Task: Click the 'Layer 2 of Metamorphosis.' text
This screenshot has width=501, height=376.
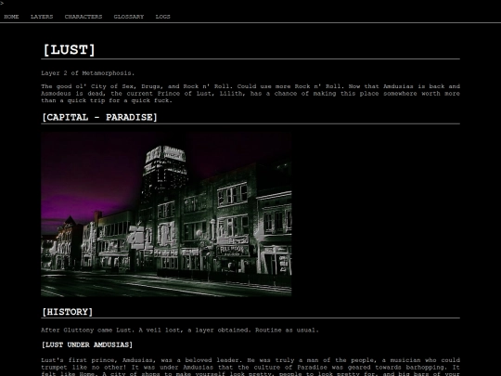Action: coord(87,73)
